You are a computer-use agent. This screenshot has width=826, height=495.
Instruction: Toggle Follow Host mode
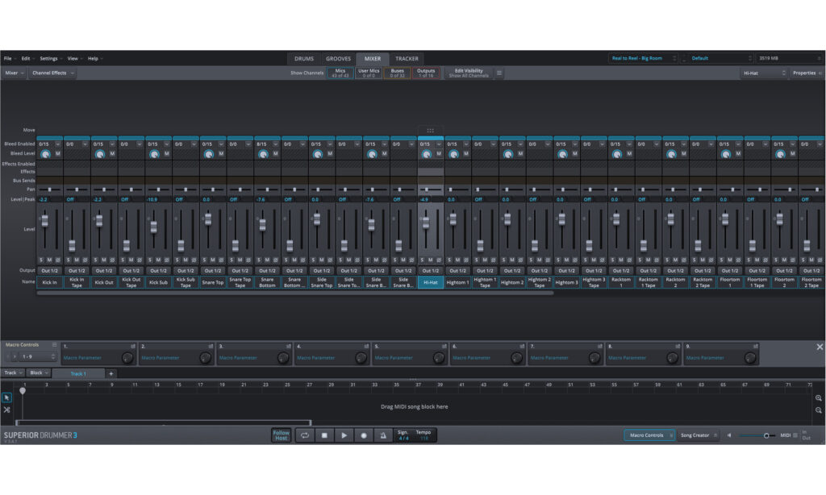(282, 435)
